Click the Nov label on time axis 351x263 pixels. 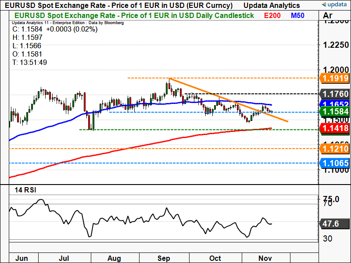click(266, 258)
